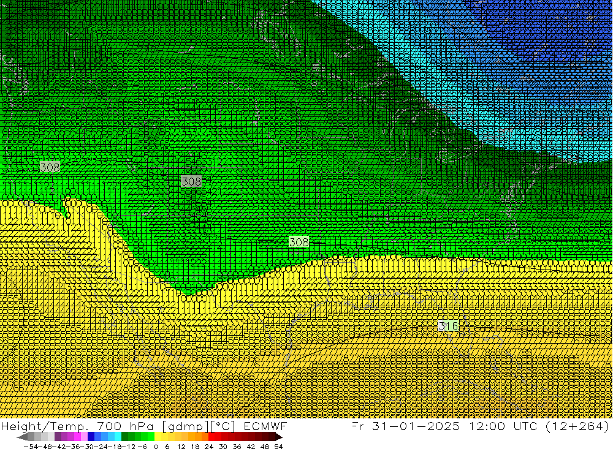This screenshot has width=613, height=449.
Task: Click the legend value 0
Action: [x=156, y=447]
